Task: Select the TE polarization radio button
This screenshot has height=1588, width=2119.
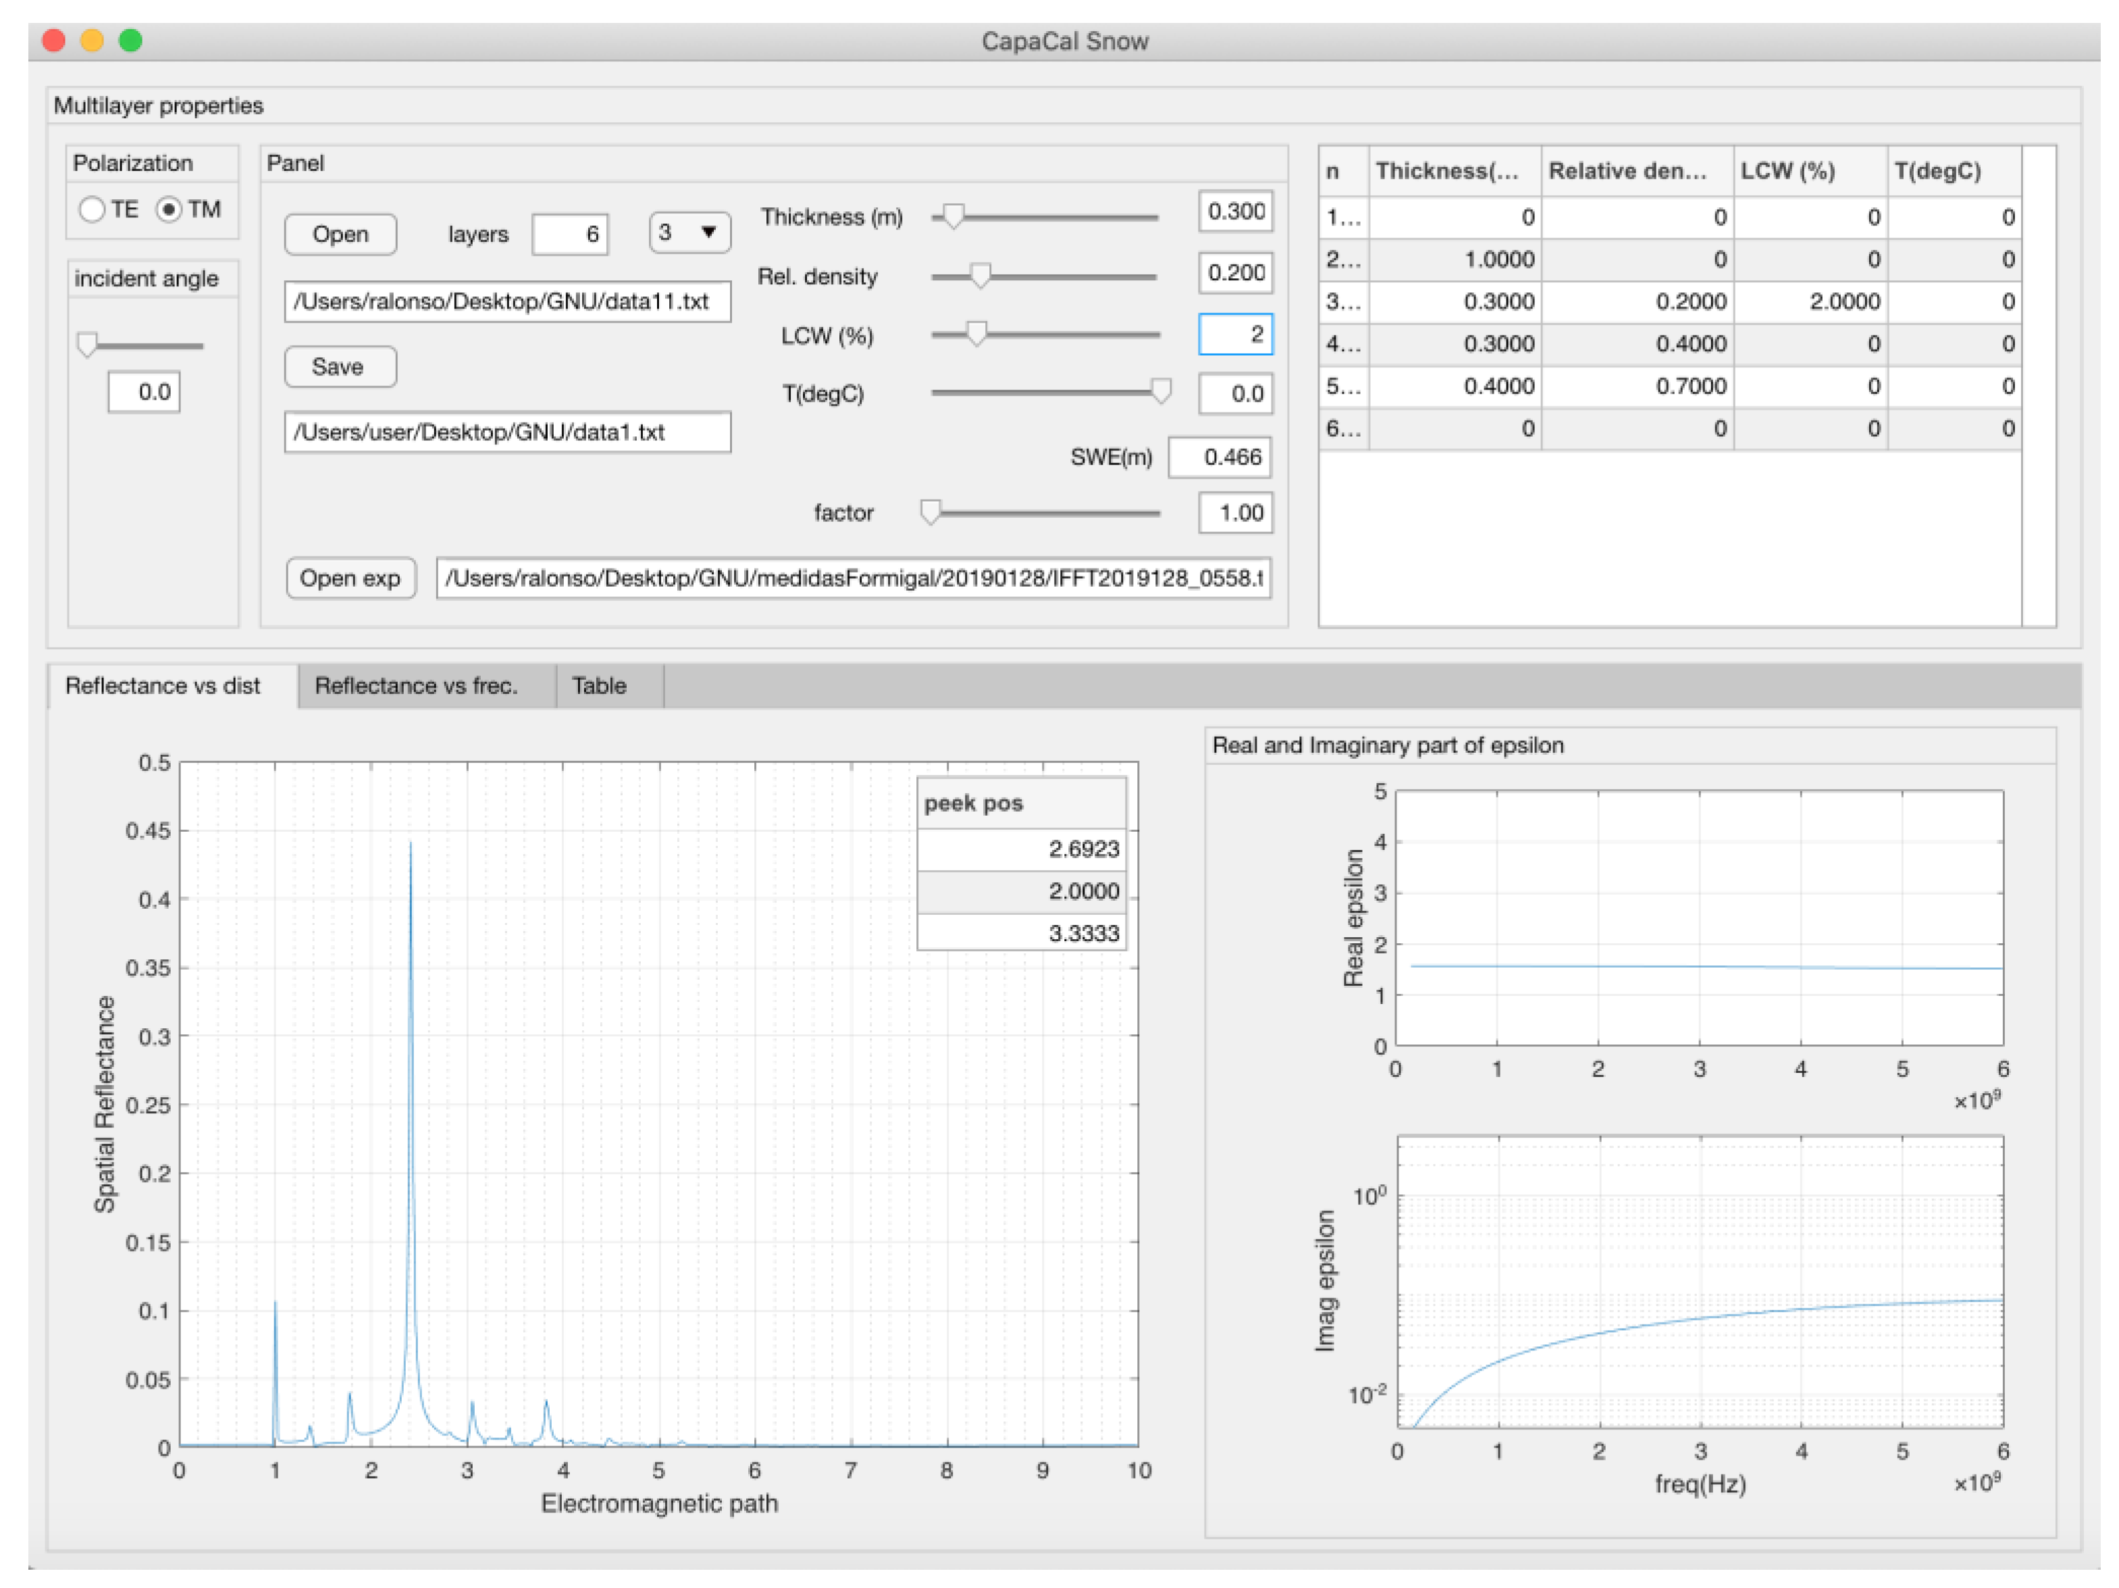Action: coord(92,210)
